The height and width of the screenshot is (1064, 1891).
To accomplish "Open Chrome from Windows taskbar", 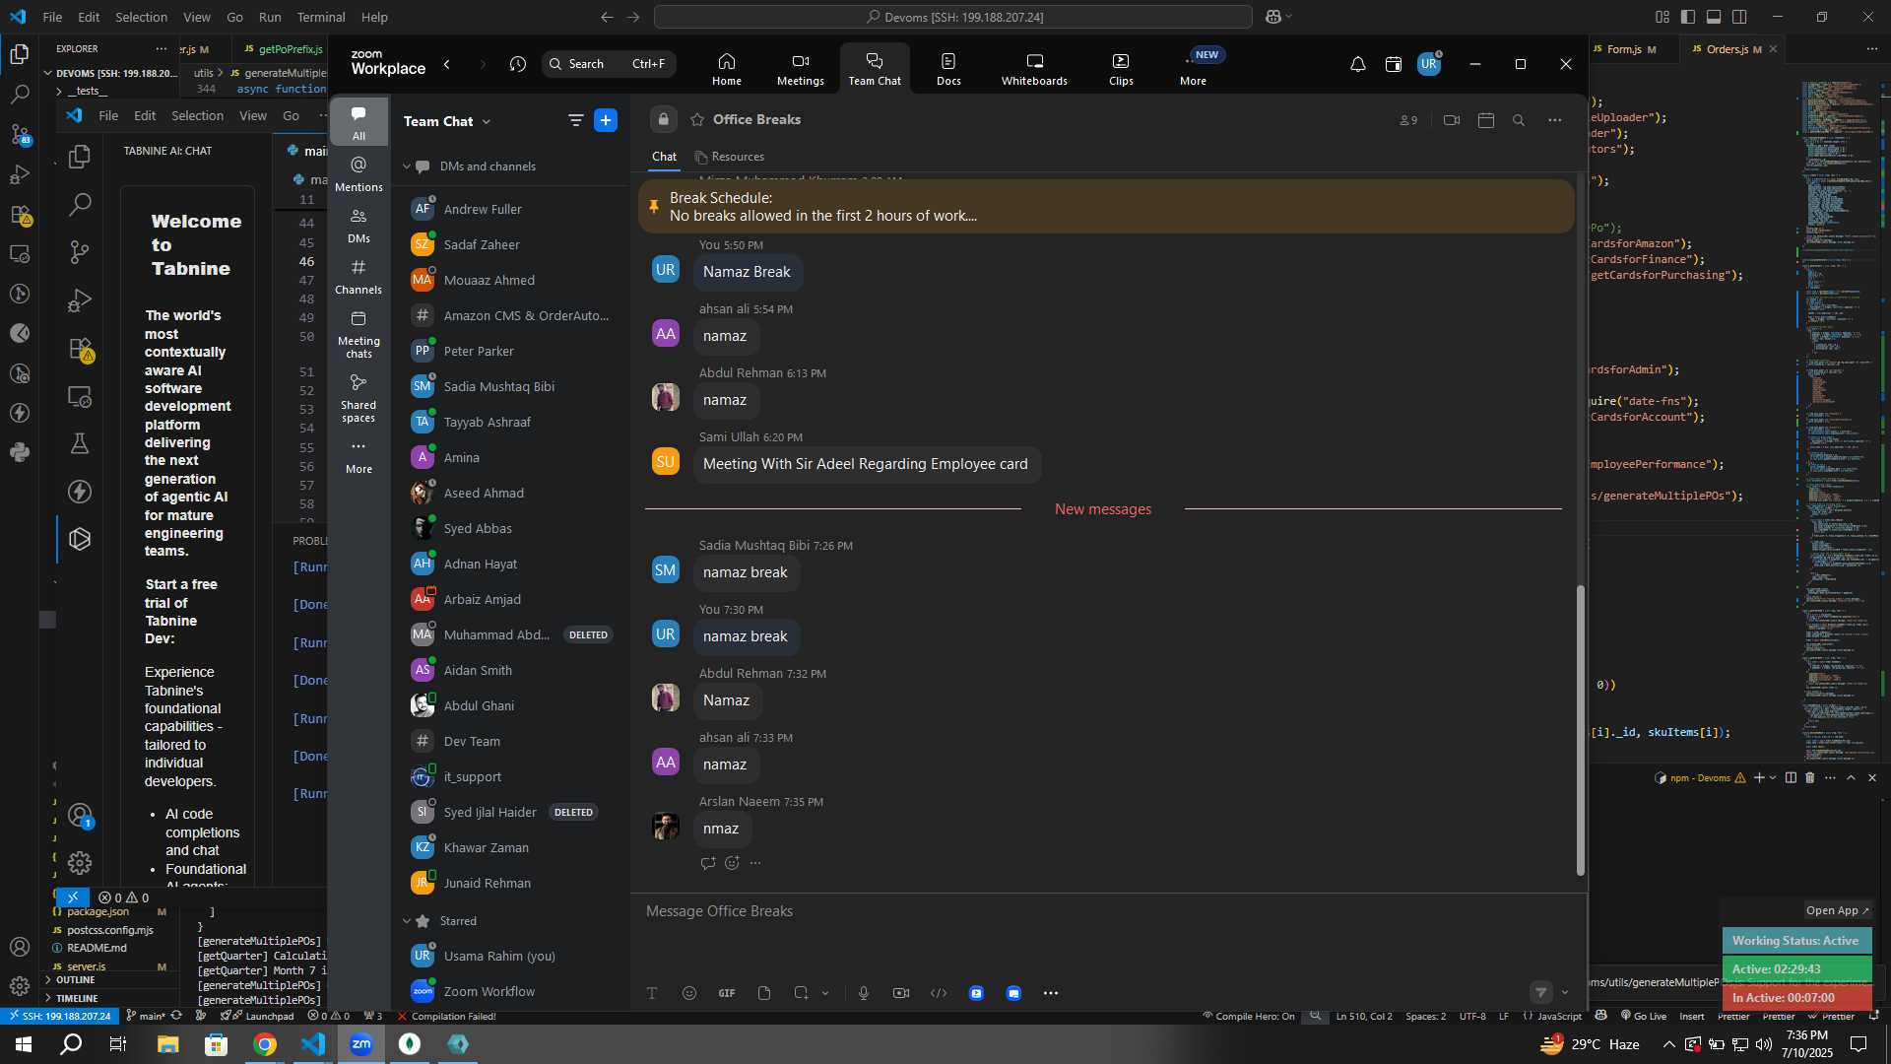I will [264, 1044].
